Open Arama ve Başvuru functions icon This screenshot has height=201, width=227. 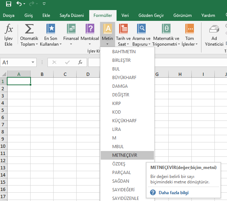pyautogui.click(x=141, y=29)
